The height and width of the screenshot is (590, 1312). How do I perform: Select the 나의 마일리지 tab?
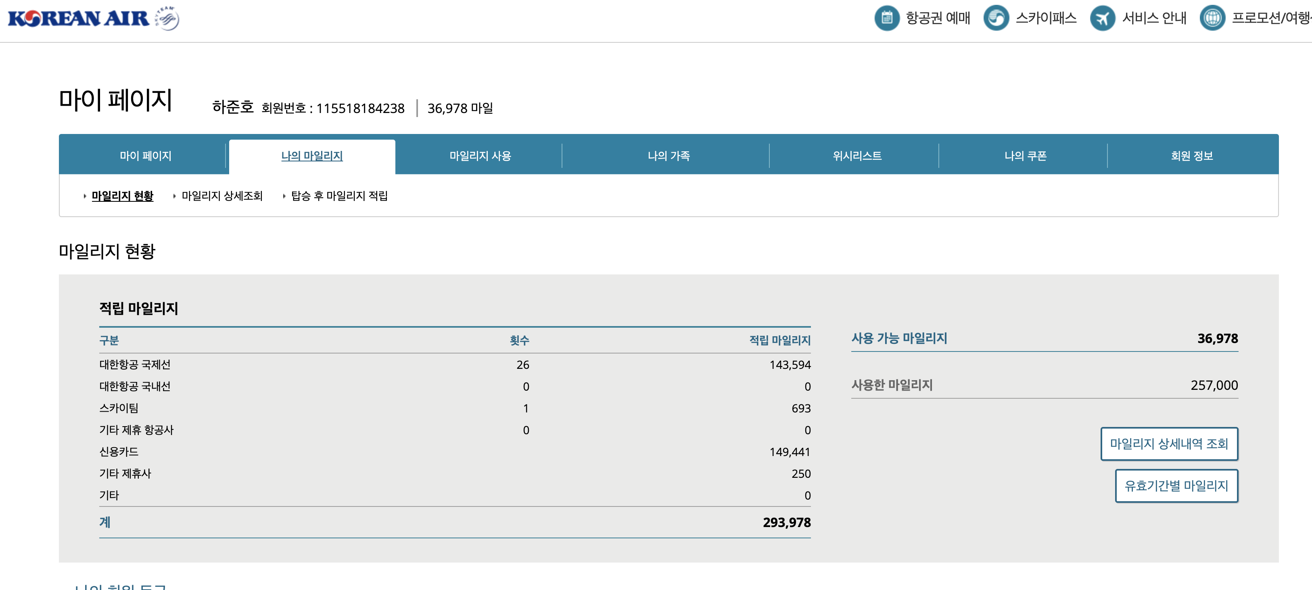312,156
